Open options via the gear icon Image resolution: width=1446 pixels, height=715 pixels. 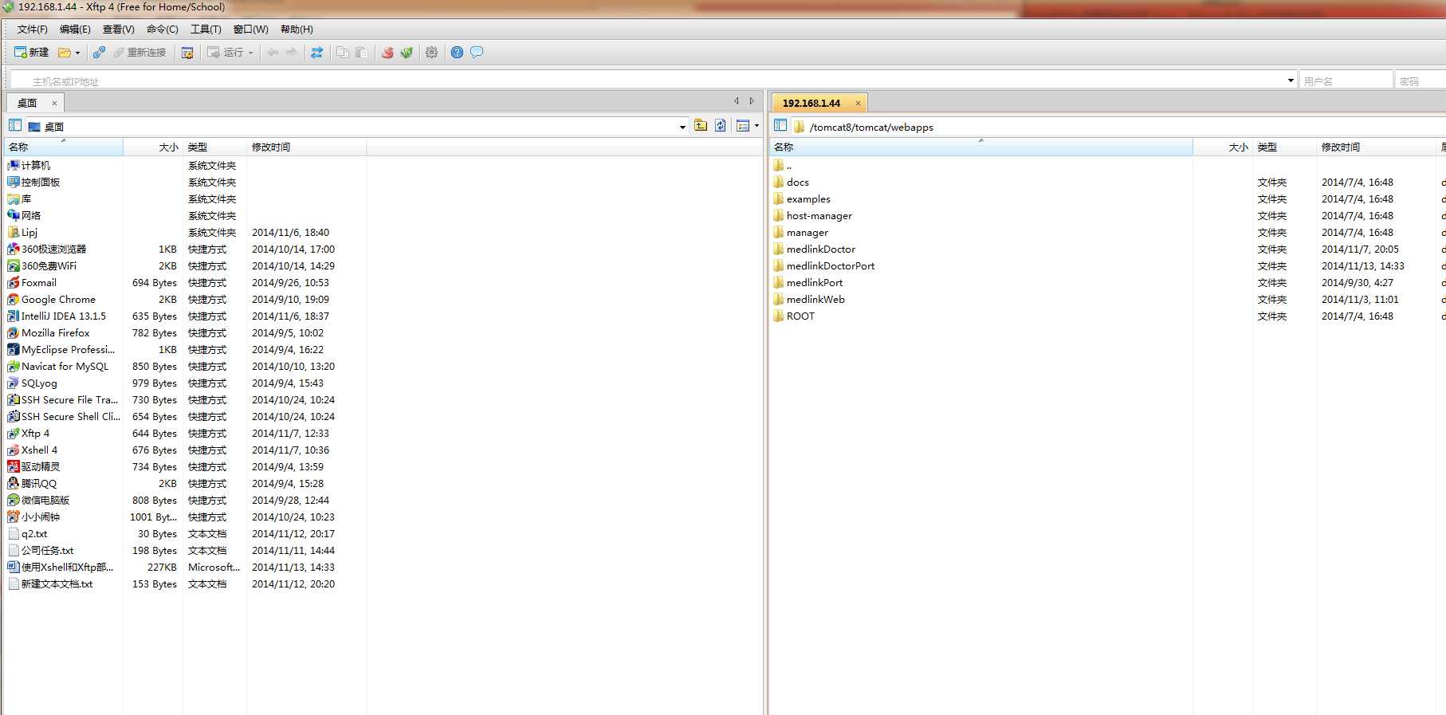click(431, 53)
